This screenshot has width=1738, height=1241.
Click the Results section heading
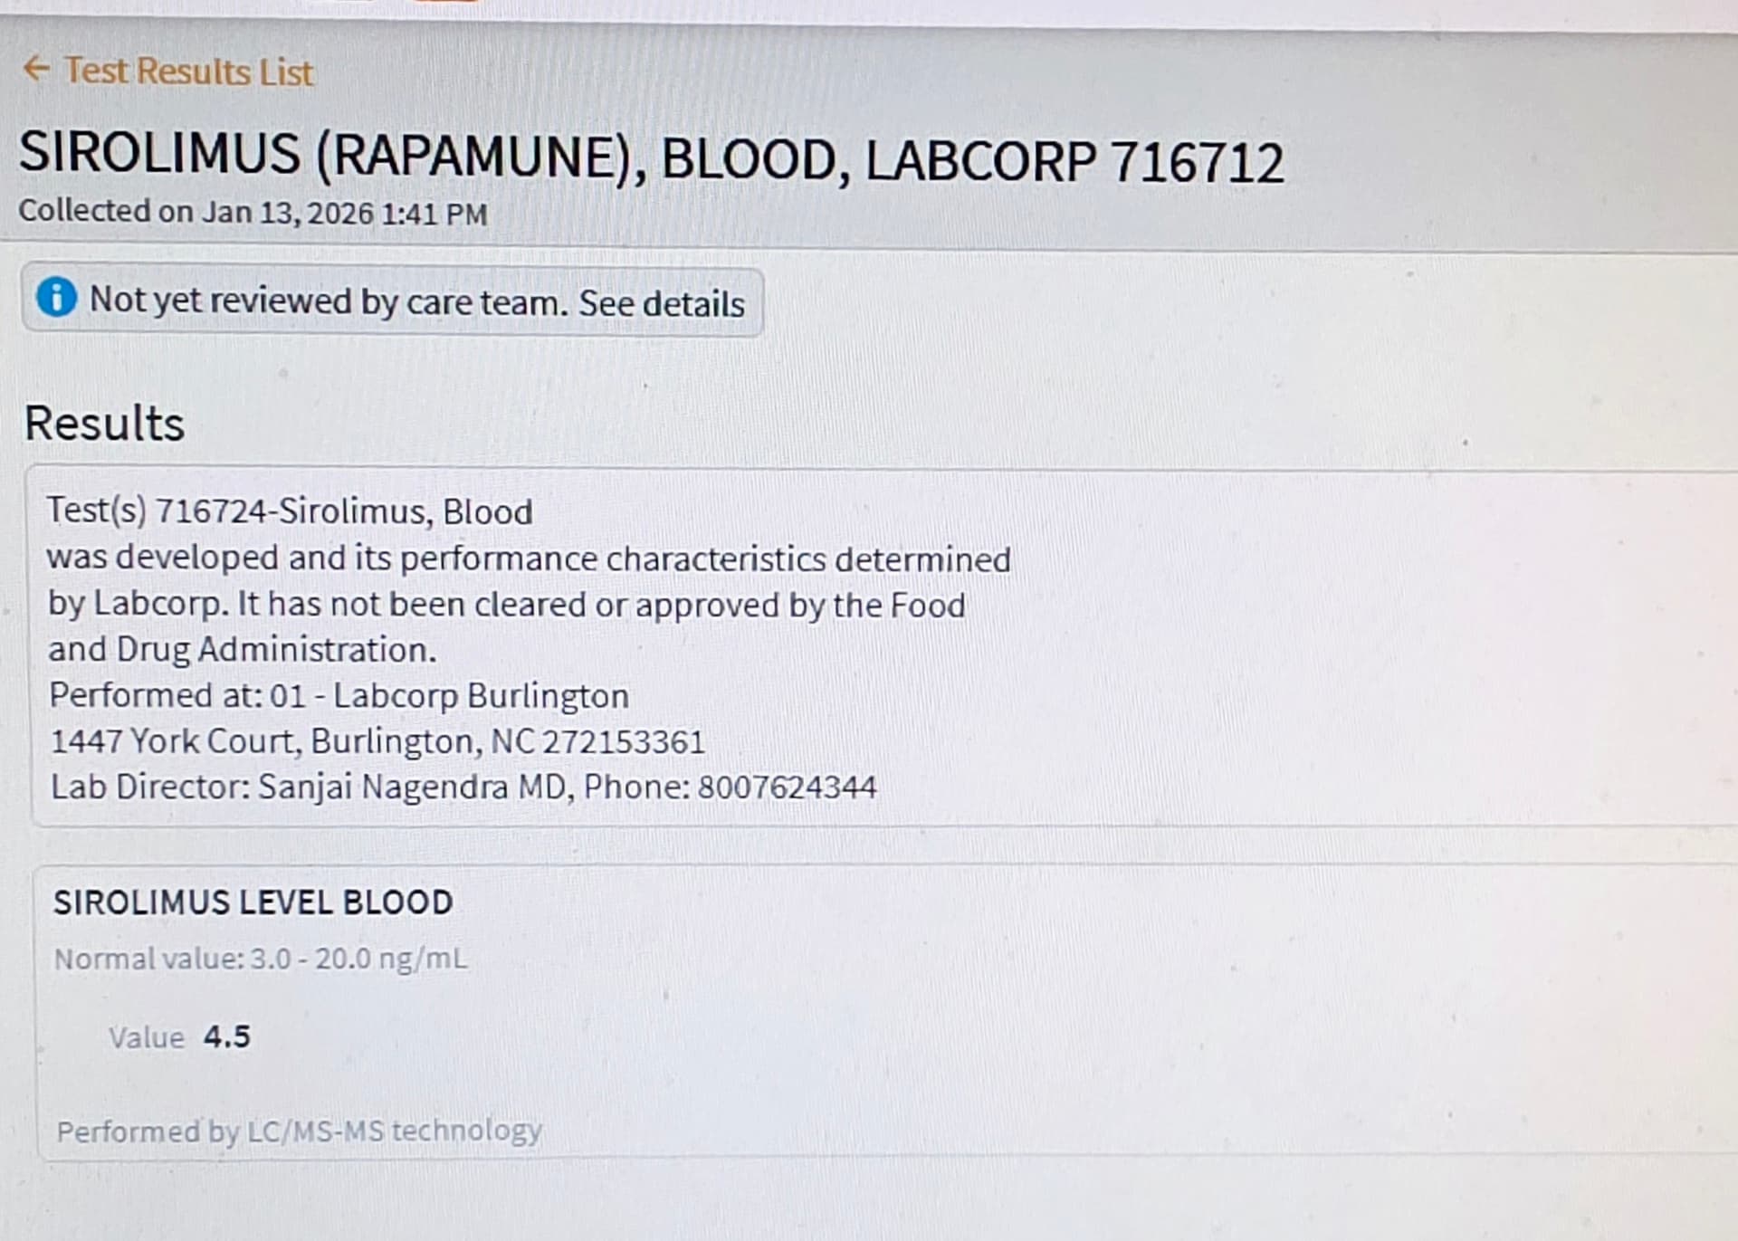point(104,424)
